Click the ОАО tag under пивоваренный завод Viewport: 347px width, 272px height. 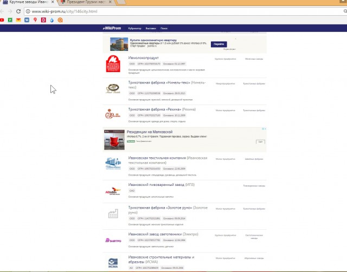(x=132, y=191)
